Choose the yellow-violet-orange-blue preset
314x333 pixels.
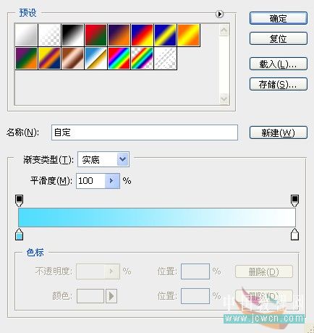pos(49,58)
